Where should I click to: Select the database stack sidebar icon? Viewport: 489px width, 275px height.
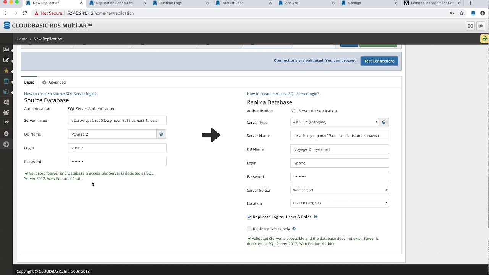[x=6, y=81]
